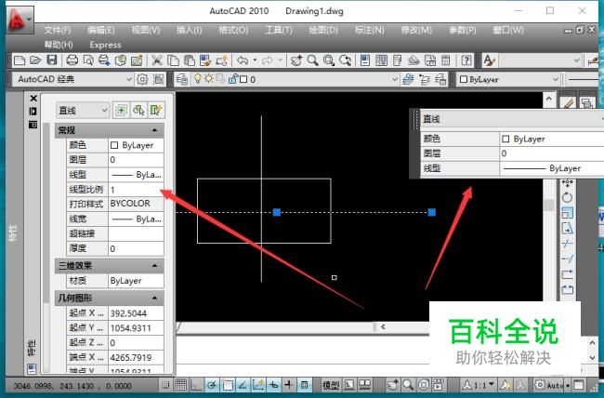Toggle auto-hide on Properties palette
Screen dimensions: 604x398
tap(33, 112)
